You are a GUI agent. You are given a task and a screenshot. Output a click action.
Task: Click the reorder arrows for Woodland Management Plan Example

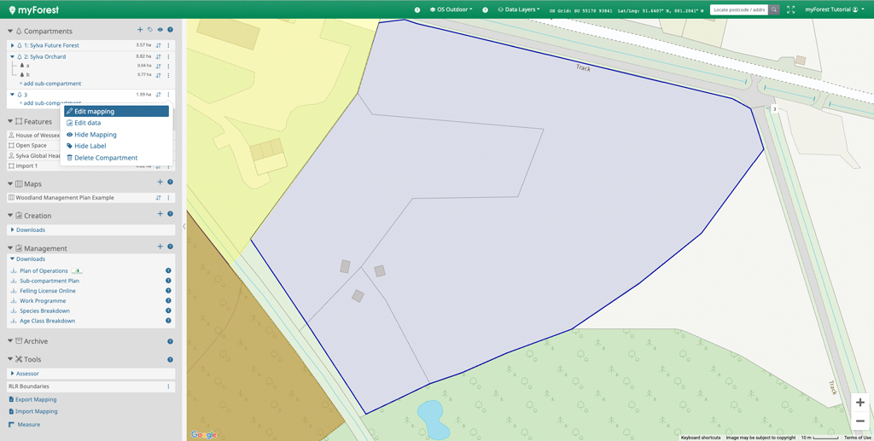pyautogui.click(x=158, y=198)
